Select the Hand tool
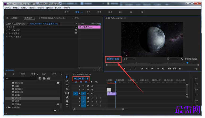This screenshot has width=205, height=118. pos(67,102)
